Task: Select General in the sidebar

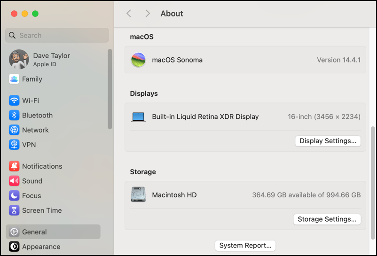Action: (x=53, y=232)
